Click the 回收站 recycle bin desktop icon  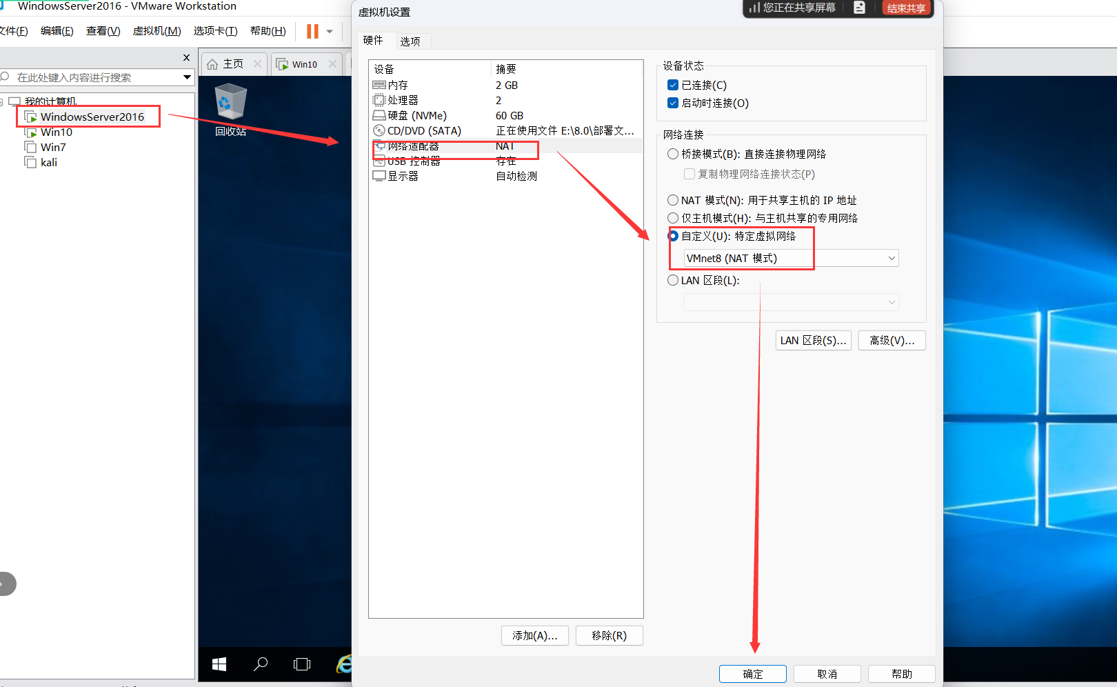230,110
